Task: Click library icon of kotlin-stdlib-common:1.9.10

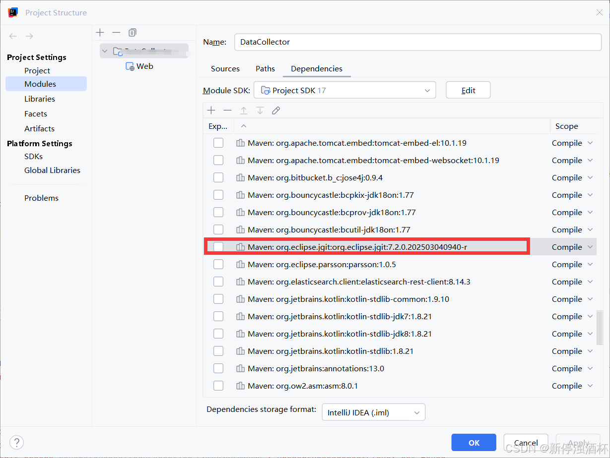Action: tap(240, 299)
